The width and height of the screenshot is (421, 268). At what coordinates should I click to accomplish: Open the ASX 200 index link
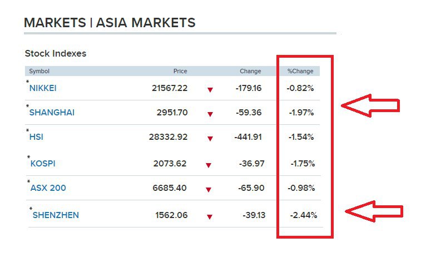point(48,188)
